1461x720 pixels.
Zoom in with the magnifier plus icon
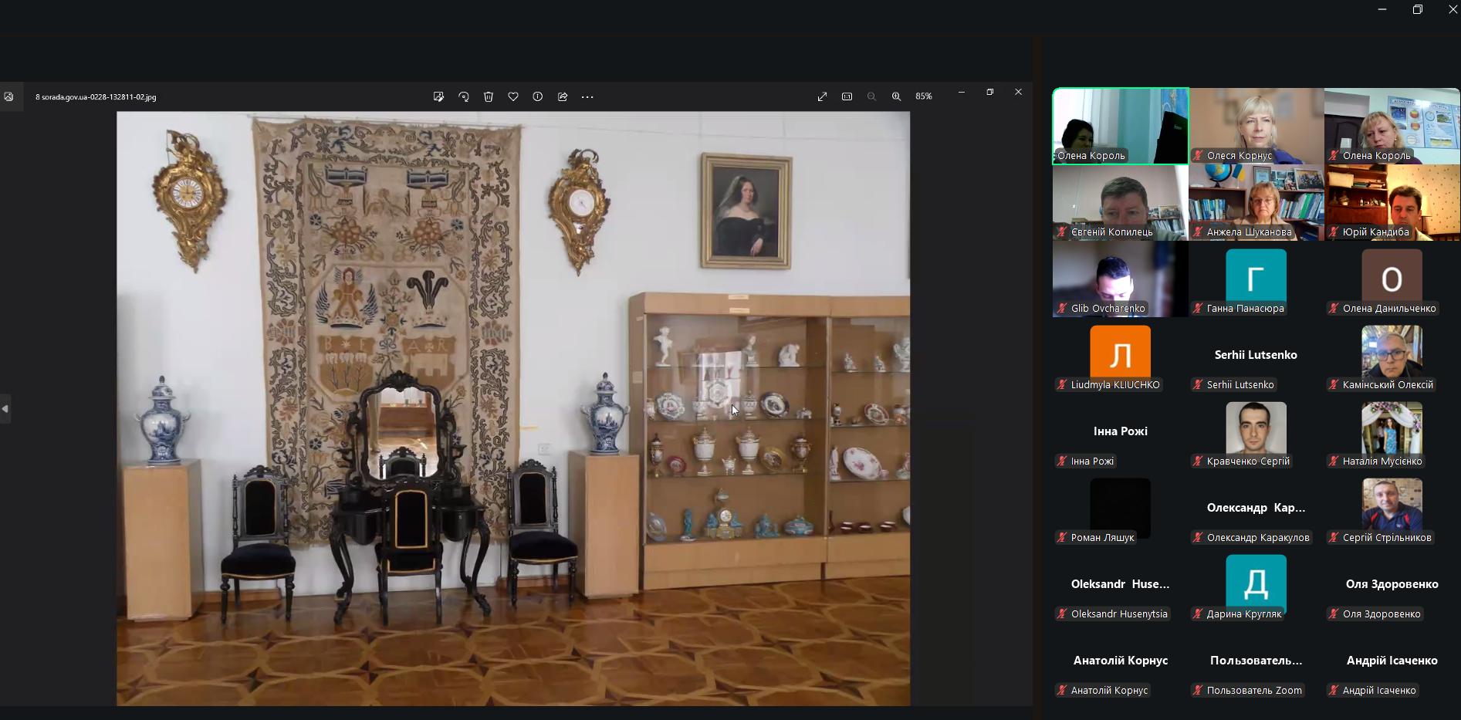tap(896, 96)
